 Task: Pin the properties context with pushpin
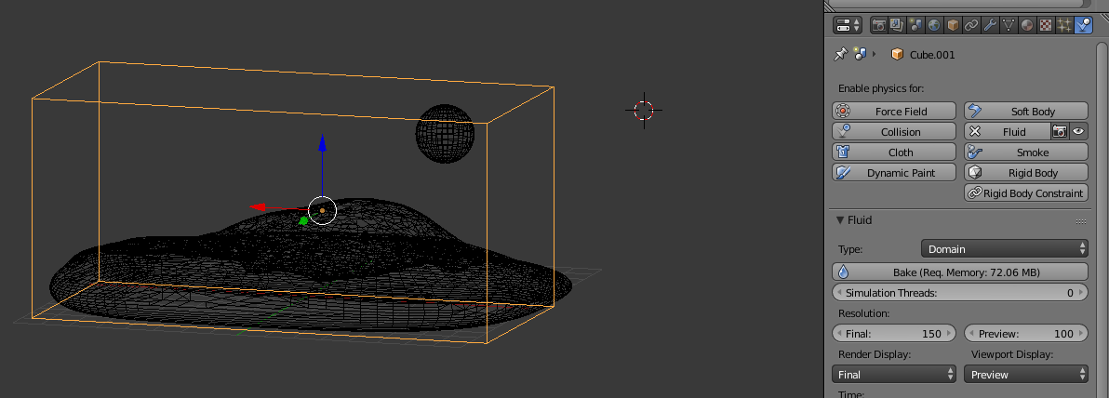pos(840,54)
